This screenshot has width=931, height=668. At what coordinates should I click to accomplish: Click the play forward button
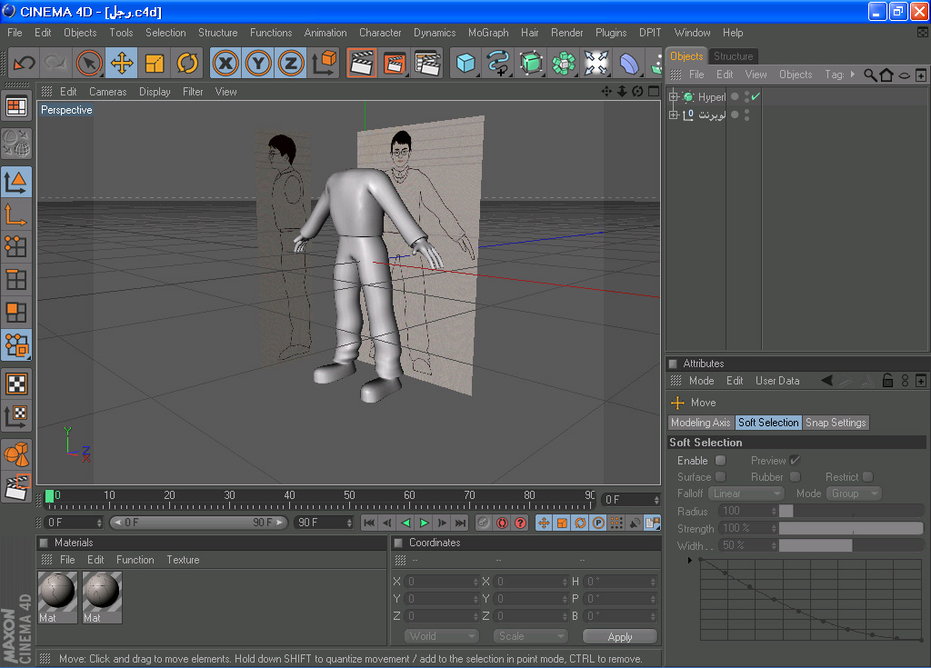pyautogui.click(x=424, y=523)
